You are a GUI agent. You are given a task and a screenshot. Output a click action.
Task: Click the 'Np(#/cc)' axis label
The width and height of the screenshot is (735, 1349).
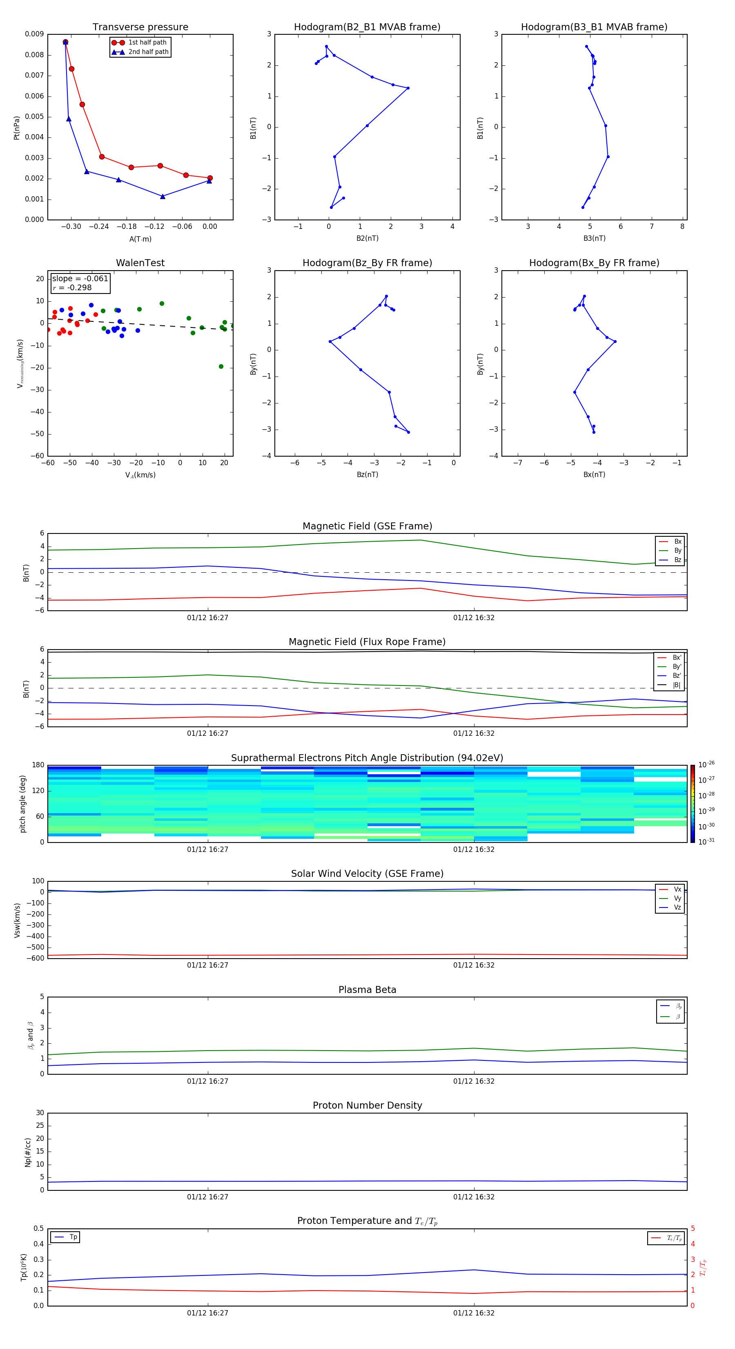(x=28, y=1152)
